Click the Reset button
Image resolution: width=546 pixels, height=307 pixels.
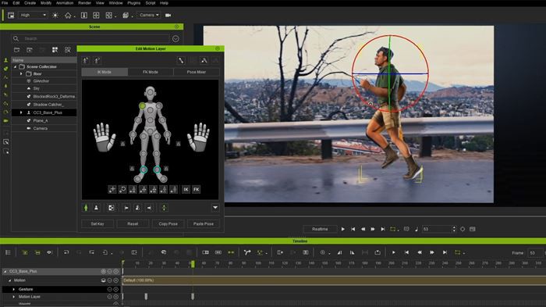[133, 224]
